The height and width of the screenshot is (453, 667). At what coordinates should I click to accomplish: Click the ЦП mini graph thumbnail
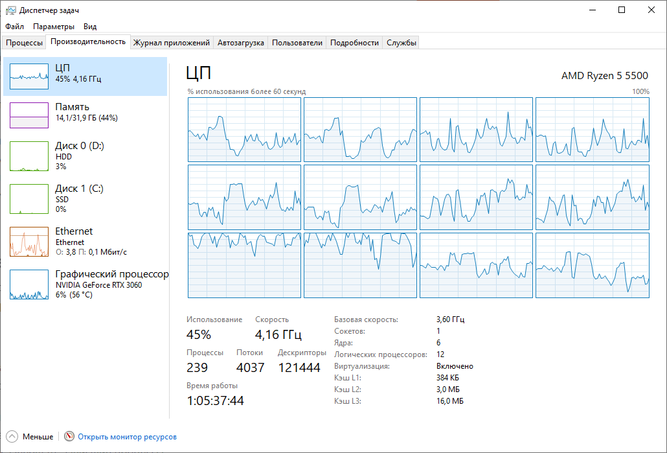[29, 76]
